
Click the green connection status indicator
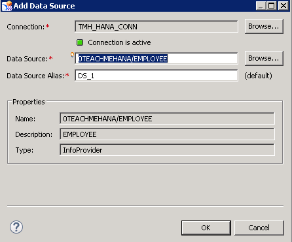pos(80,42)
